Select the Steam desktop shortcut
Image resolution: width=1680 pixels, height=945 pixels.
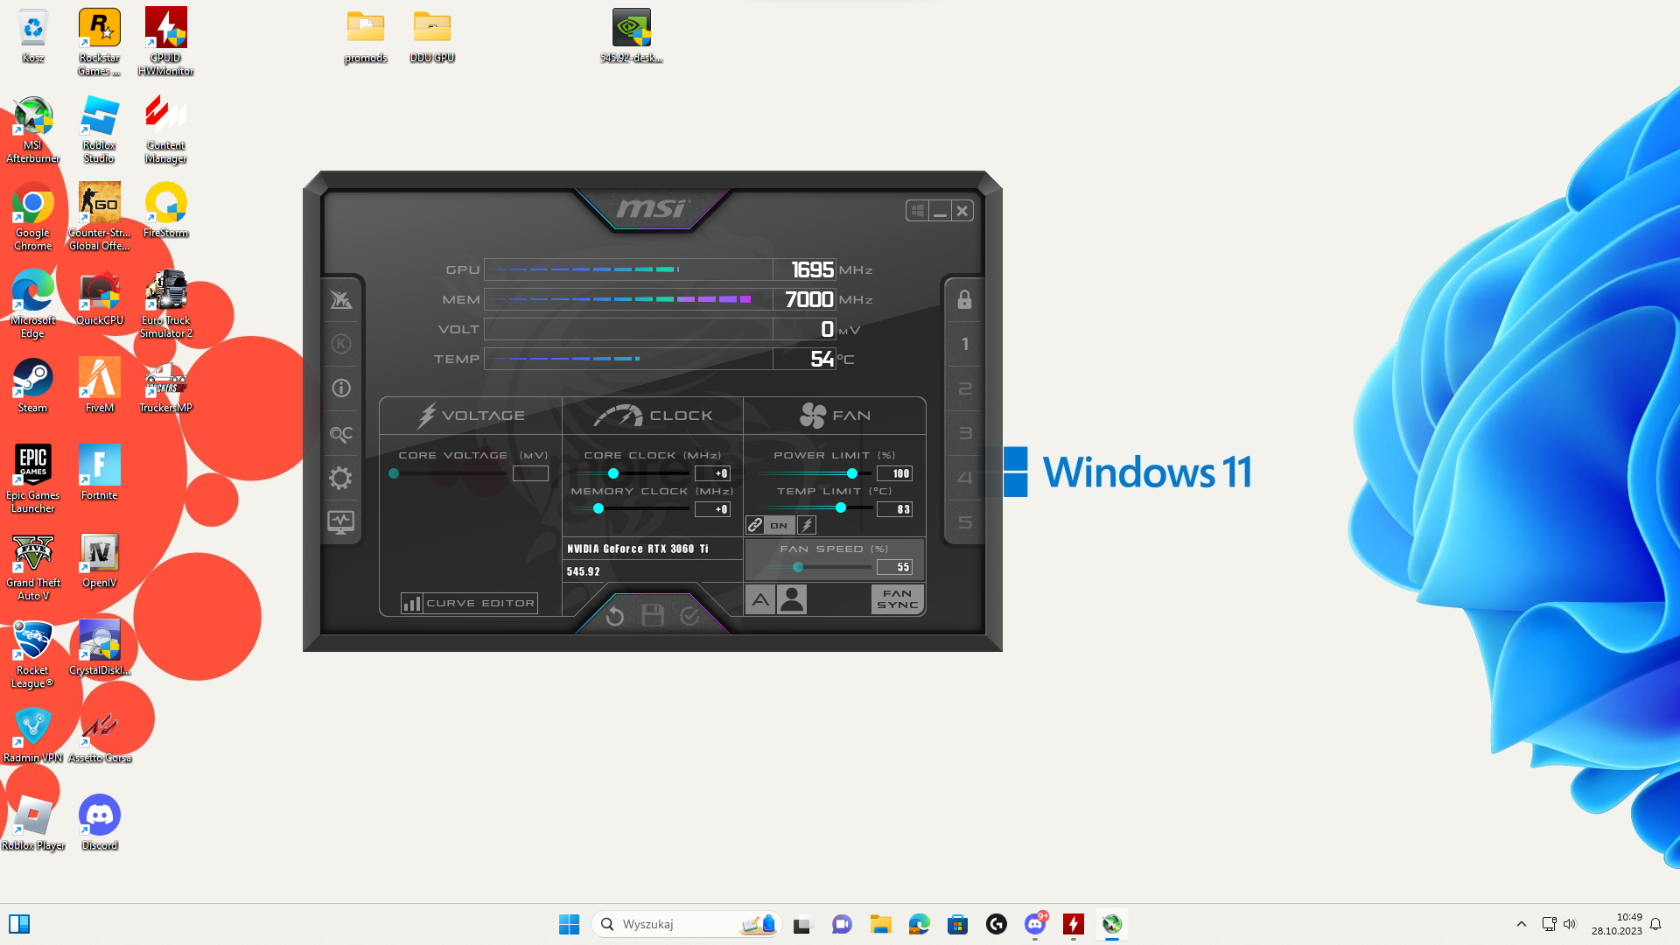point(32,385)
